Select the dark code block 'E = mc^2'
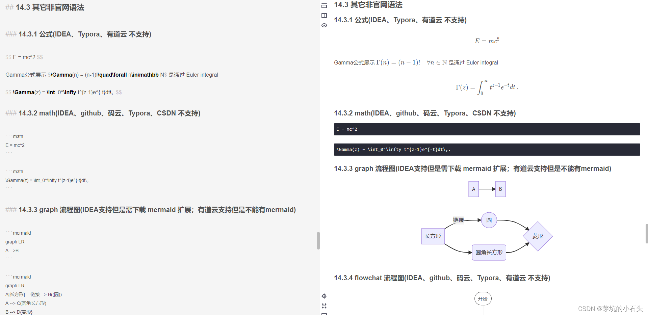The image size is (648, 315). (487, 129)
